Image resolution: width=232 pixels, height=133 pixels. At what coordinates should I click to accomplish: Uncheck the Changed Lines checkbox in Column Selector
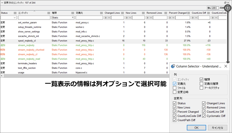coord(204,103)
